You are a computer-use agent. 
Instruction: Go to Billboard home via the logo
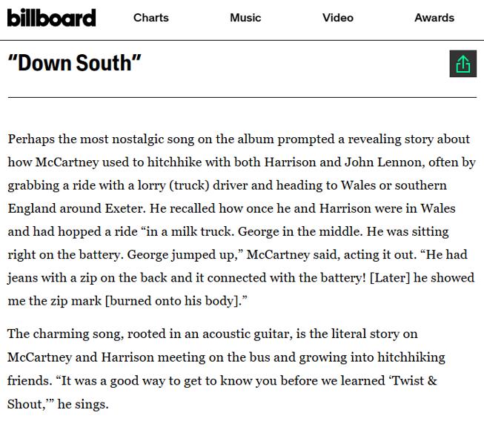pos(52,17)
